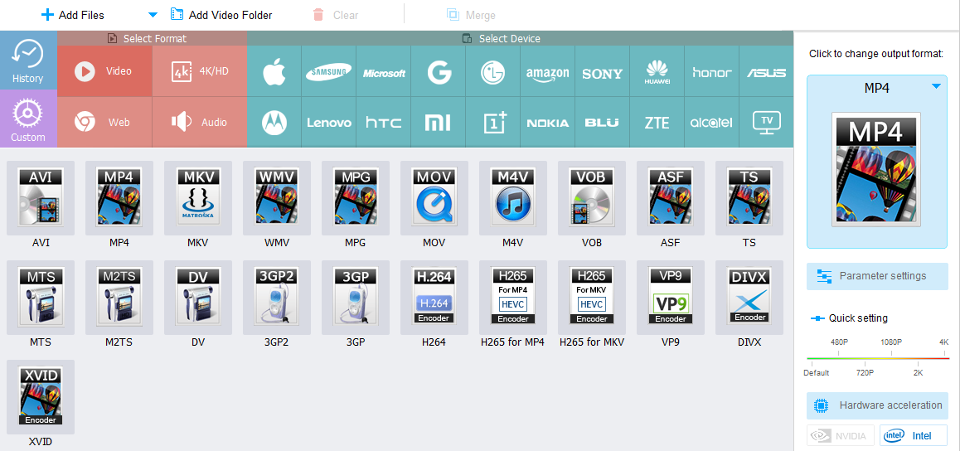
Task: Open the Audio format tab
Action: [x=200, y=123]
